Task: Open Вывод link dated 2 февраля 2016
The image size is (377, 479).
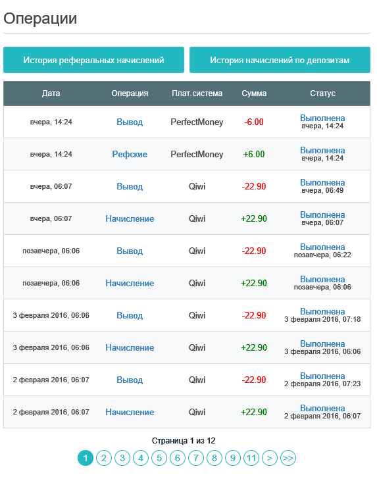Action: pyautogui.click(x=130, y=380)
